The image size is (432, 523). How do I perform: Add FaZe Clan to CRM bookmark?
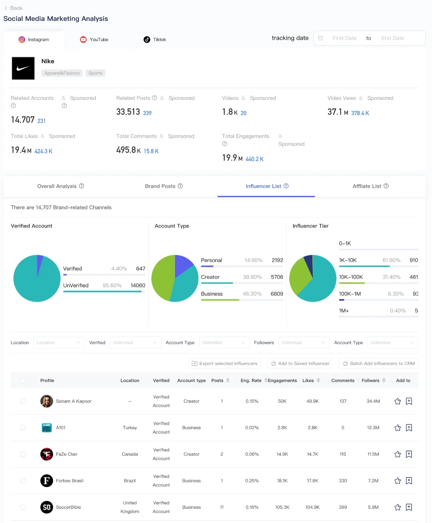coord(409,454)
